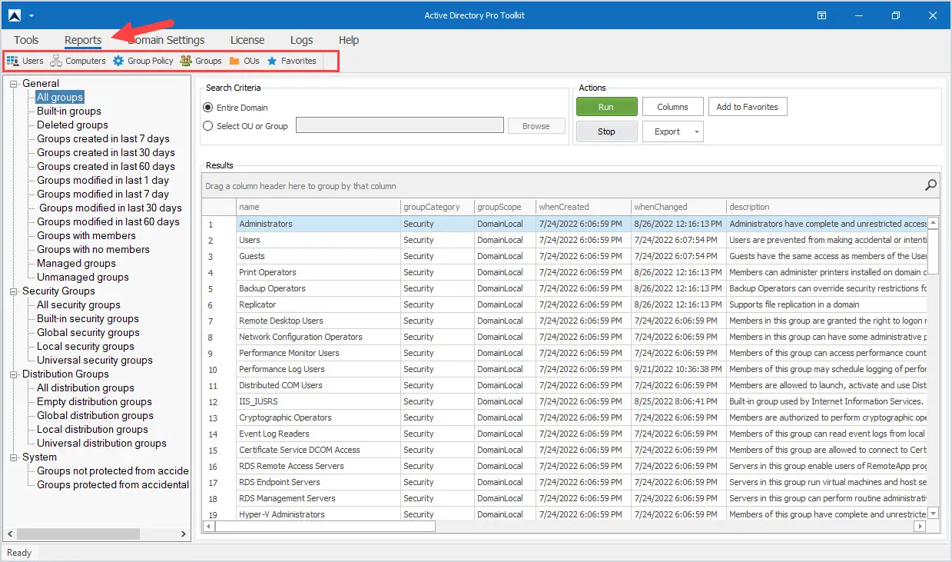Select Deleted groups report
The image size is (952, 562).
(x=72, y=125)
